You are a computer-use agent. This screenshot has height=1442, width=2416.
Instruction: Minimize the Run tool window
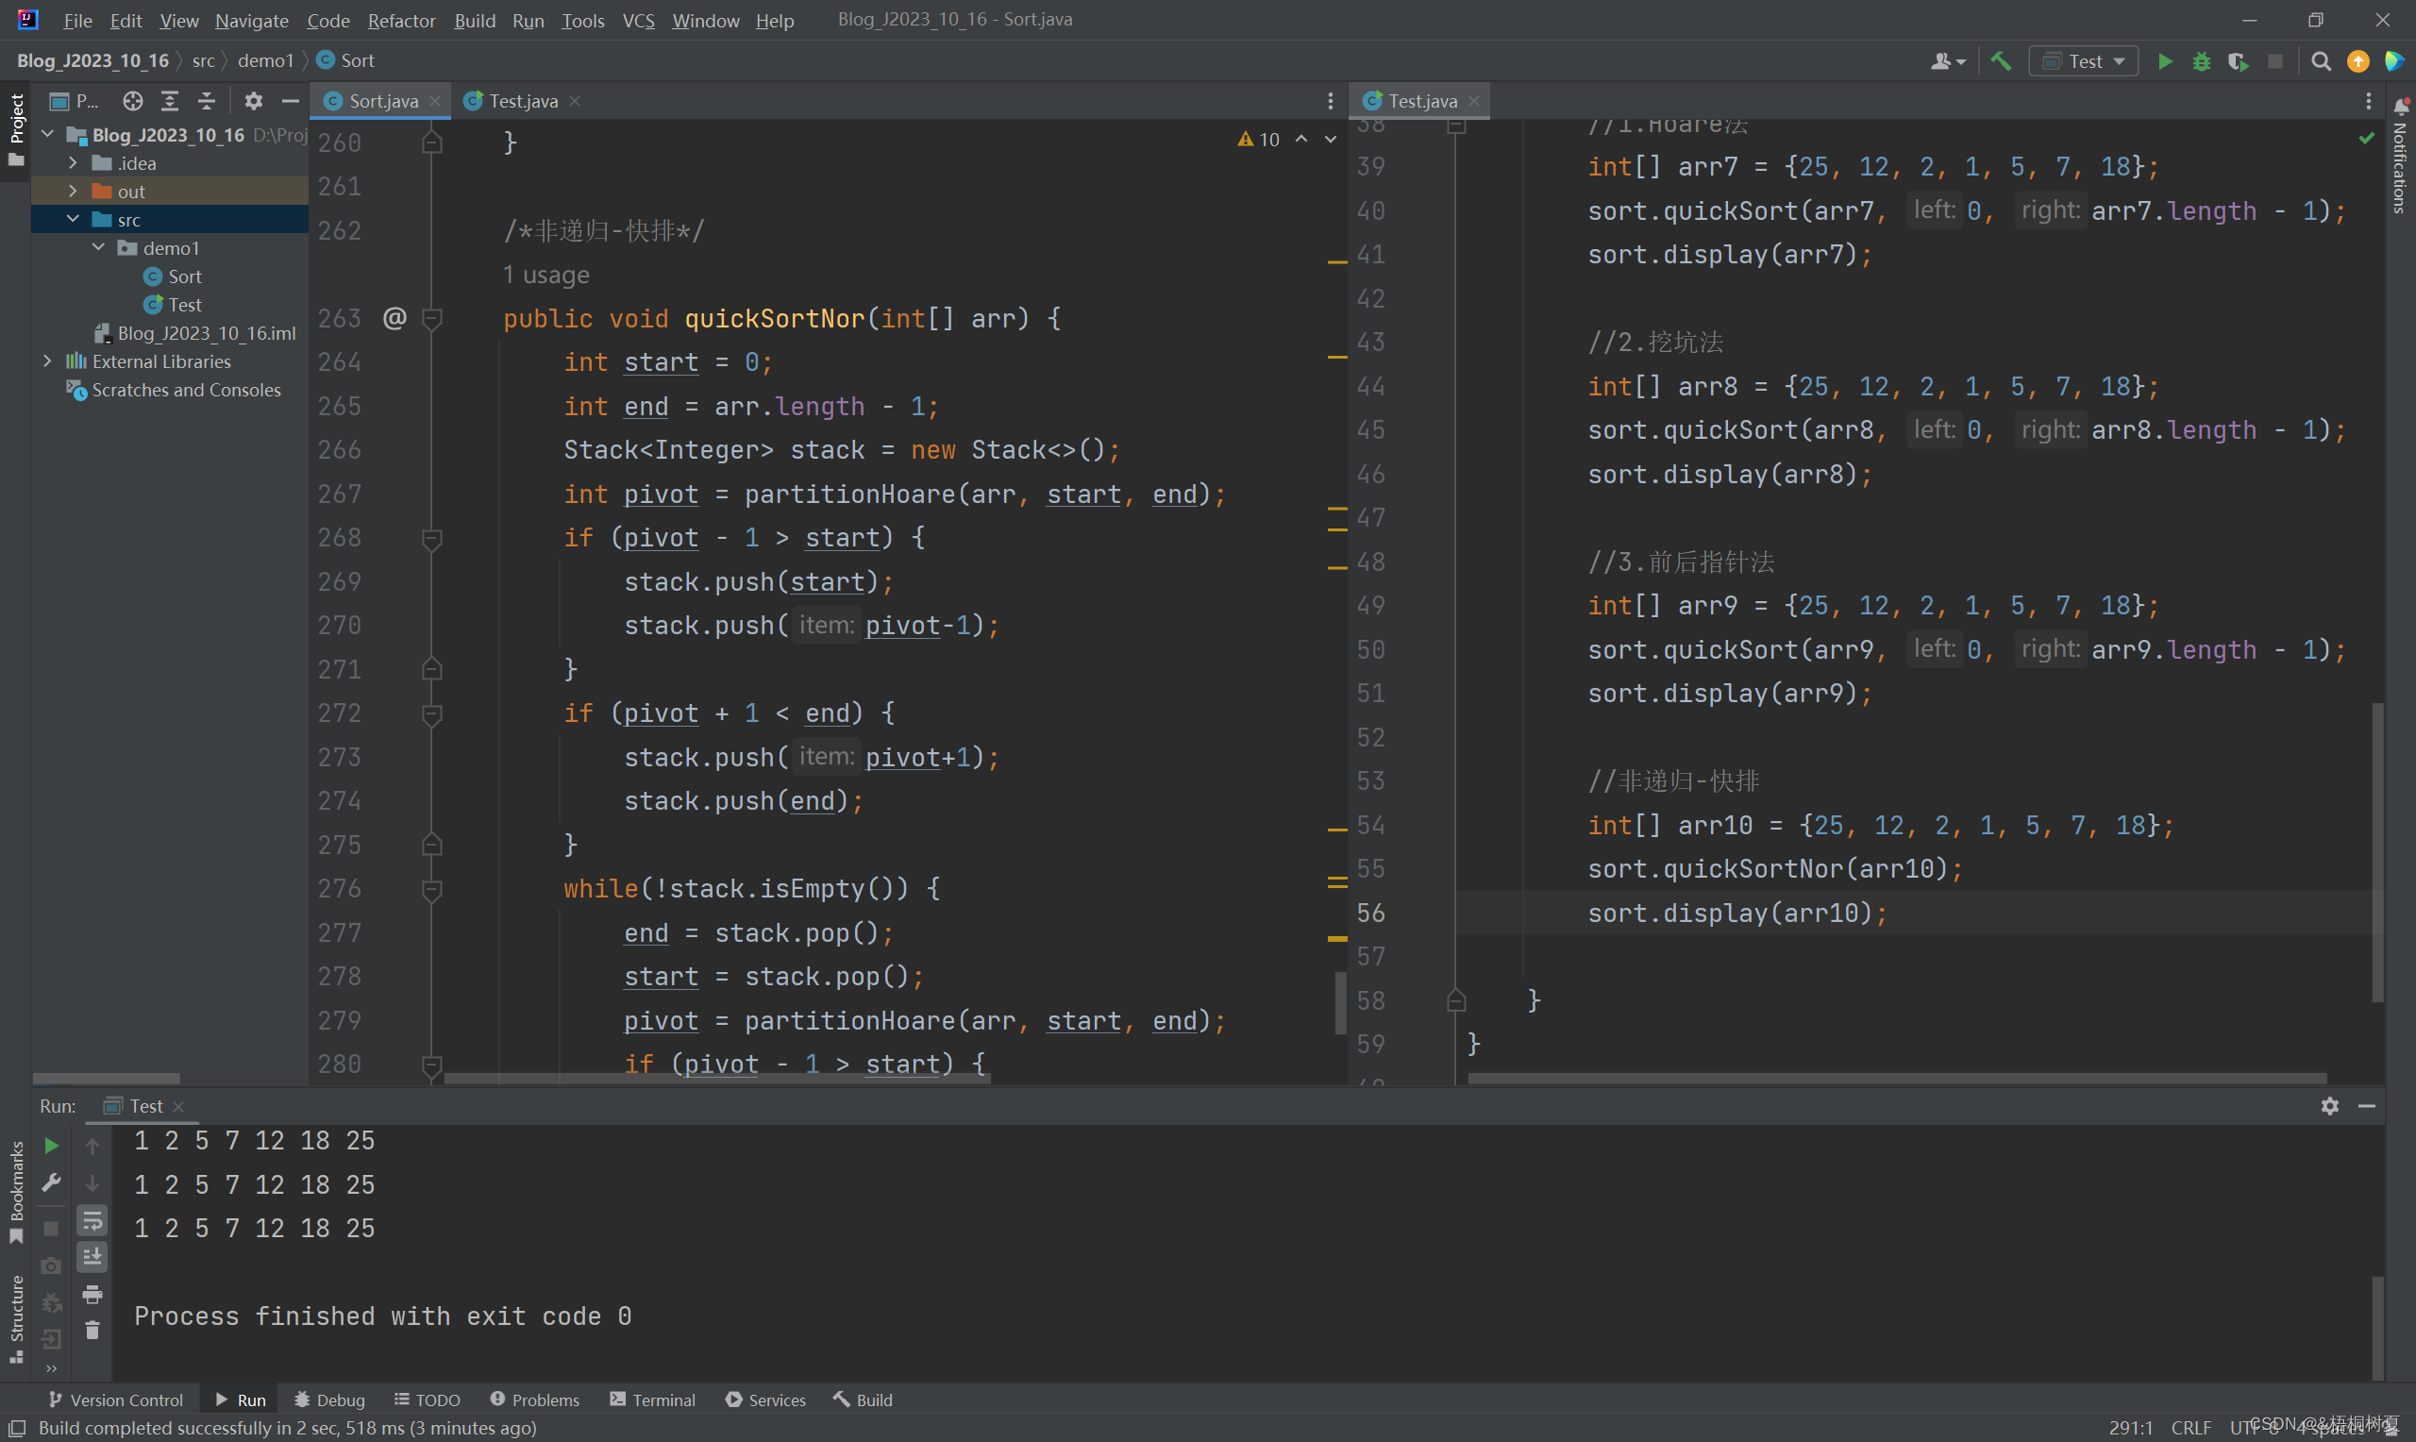[x=2367, y=1106]
